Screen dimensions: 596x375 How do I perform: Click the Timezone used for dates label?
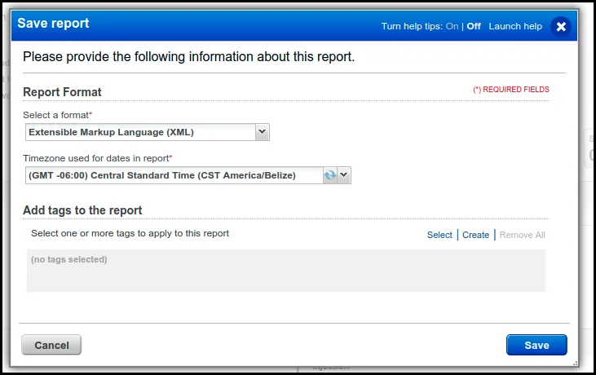pos(97,158)
